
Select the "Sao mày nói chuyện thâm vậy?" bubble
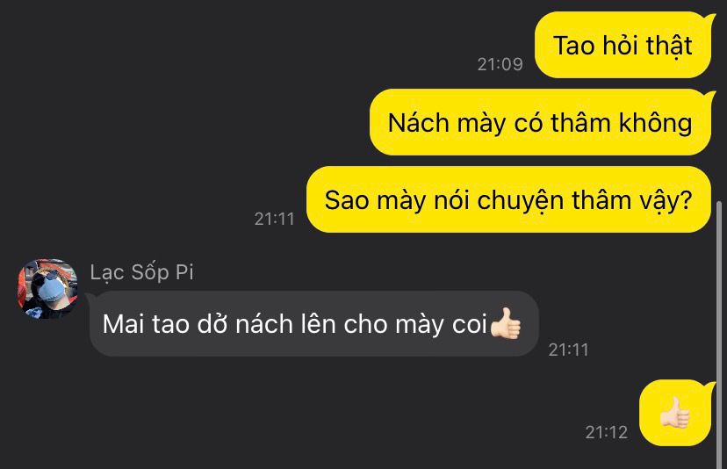click(x=508, y=199)
